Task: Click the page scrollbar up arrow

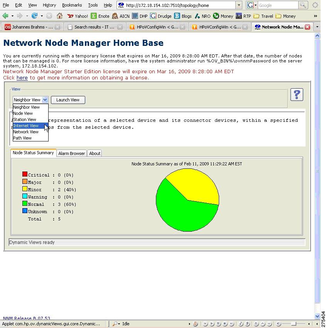Action: [x=318, y=36]
